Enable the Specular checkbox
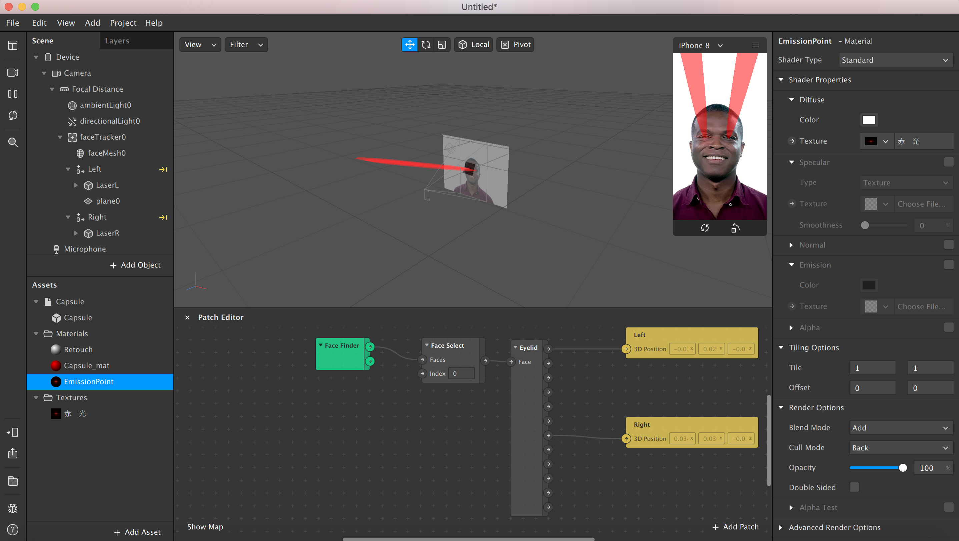Image resolution: width=959 pixels, height=541 pixels. coord(949,162)
